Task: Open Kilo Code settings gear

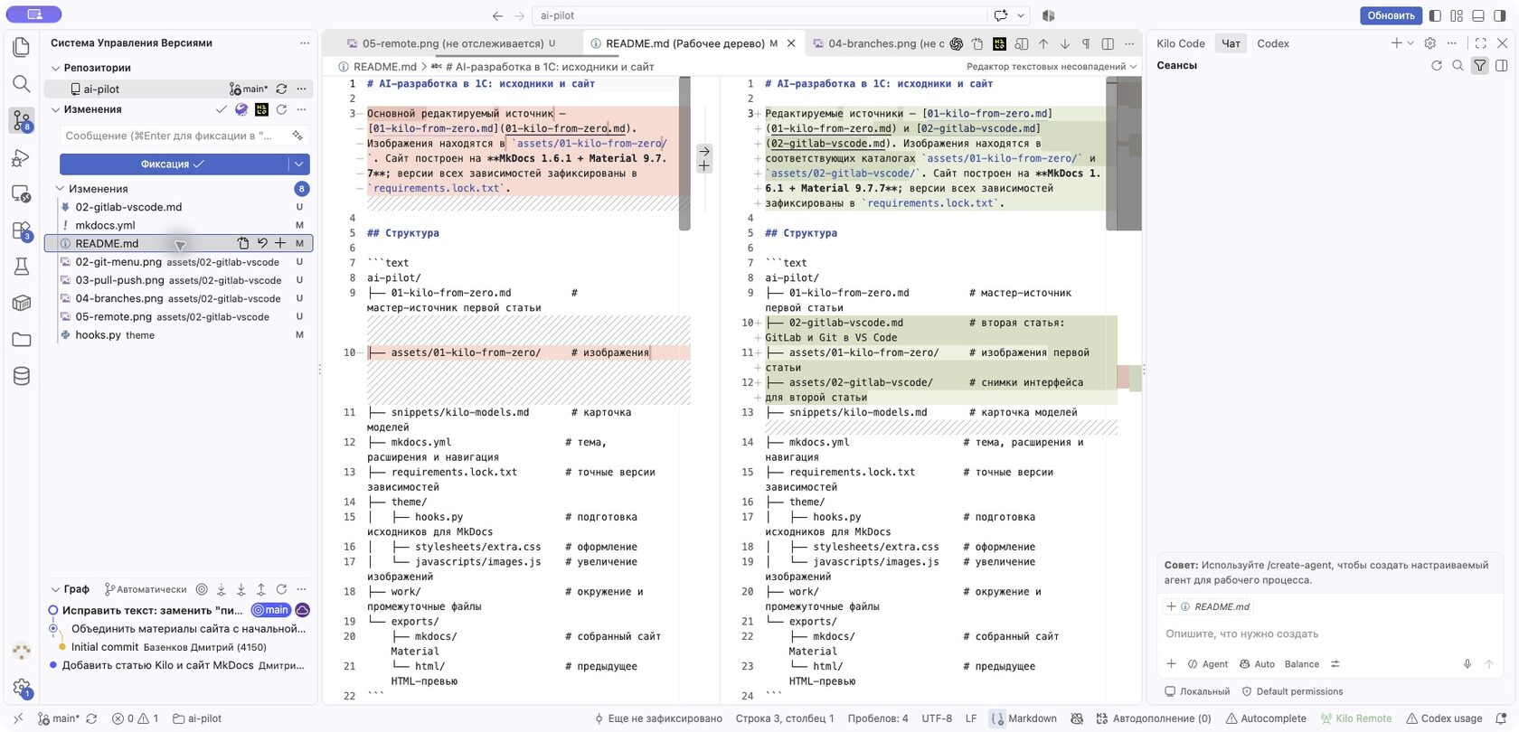Action: click(1429, 43)
